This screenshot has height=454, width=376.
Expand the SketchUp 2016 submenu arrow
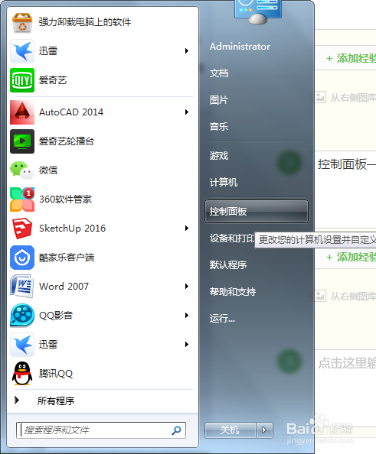187,229
